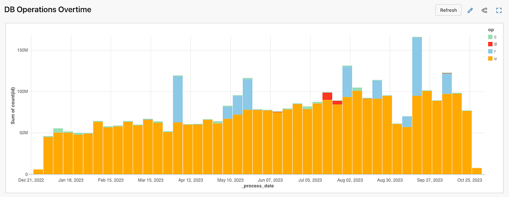Click the 'Dec 21, 2022' axis label

[31, 180]
